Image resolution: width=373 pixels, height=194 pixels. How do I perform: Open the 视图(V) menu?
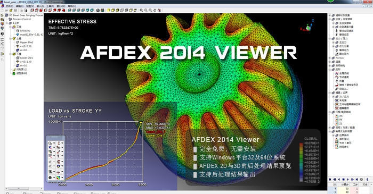pyautogui.click(x=30, y=6)
